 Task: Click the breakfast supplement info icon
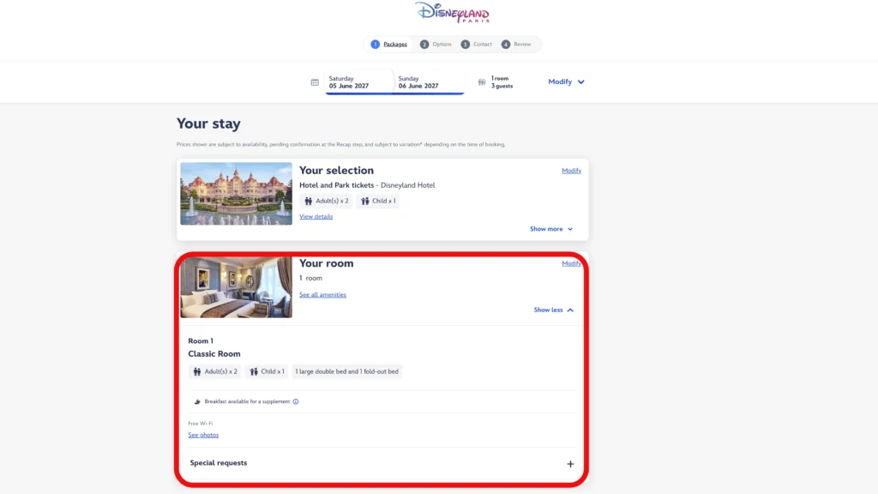[x=296, y=401]
